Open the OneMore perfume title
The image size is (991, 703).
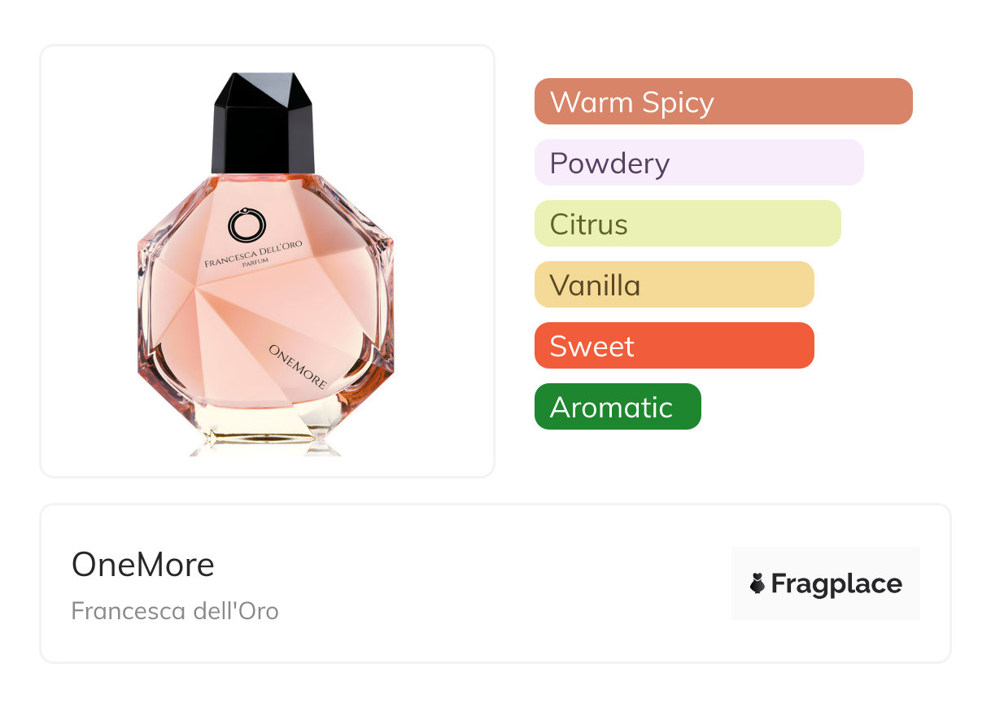click(143, 565)
